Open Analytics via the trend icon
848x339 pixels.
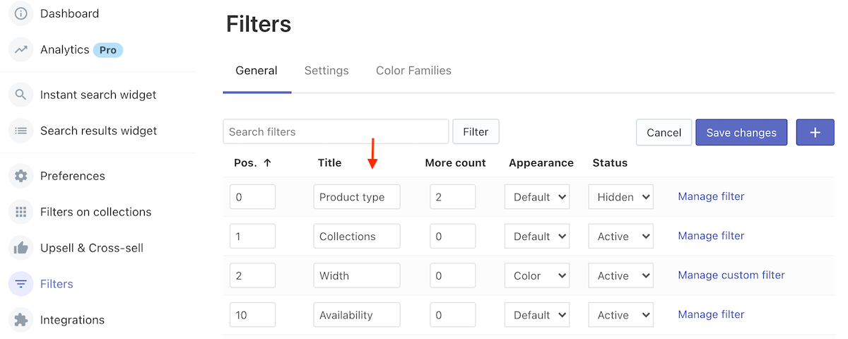(21, 49)
